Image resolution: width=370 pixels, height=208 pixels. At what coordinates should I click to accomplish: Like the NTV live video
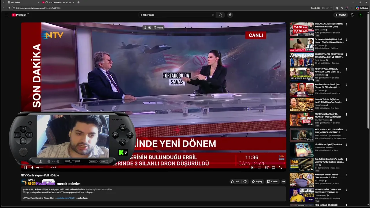click(x=235, y=181)
